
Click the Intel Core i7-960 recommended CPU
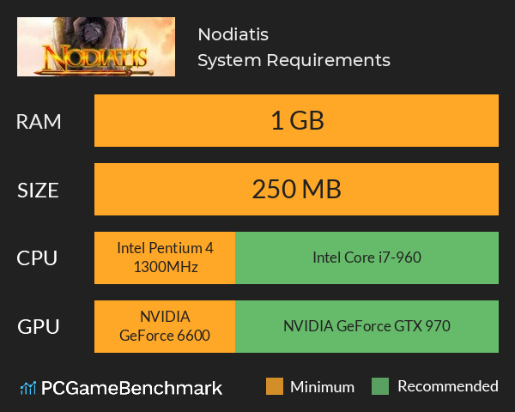367,257
